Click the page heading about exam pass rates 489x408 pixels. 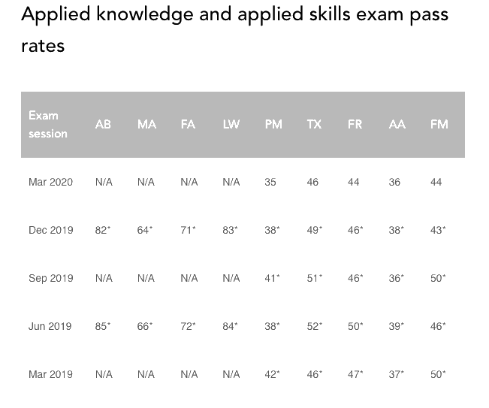235,29
